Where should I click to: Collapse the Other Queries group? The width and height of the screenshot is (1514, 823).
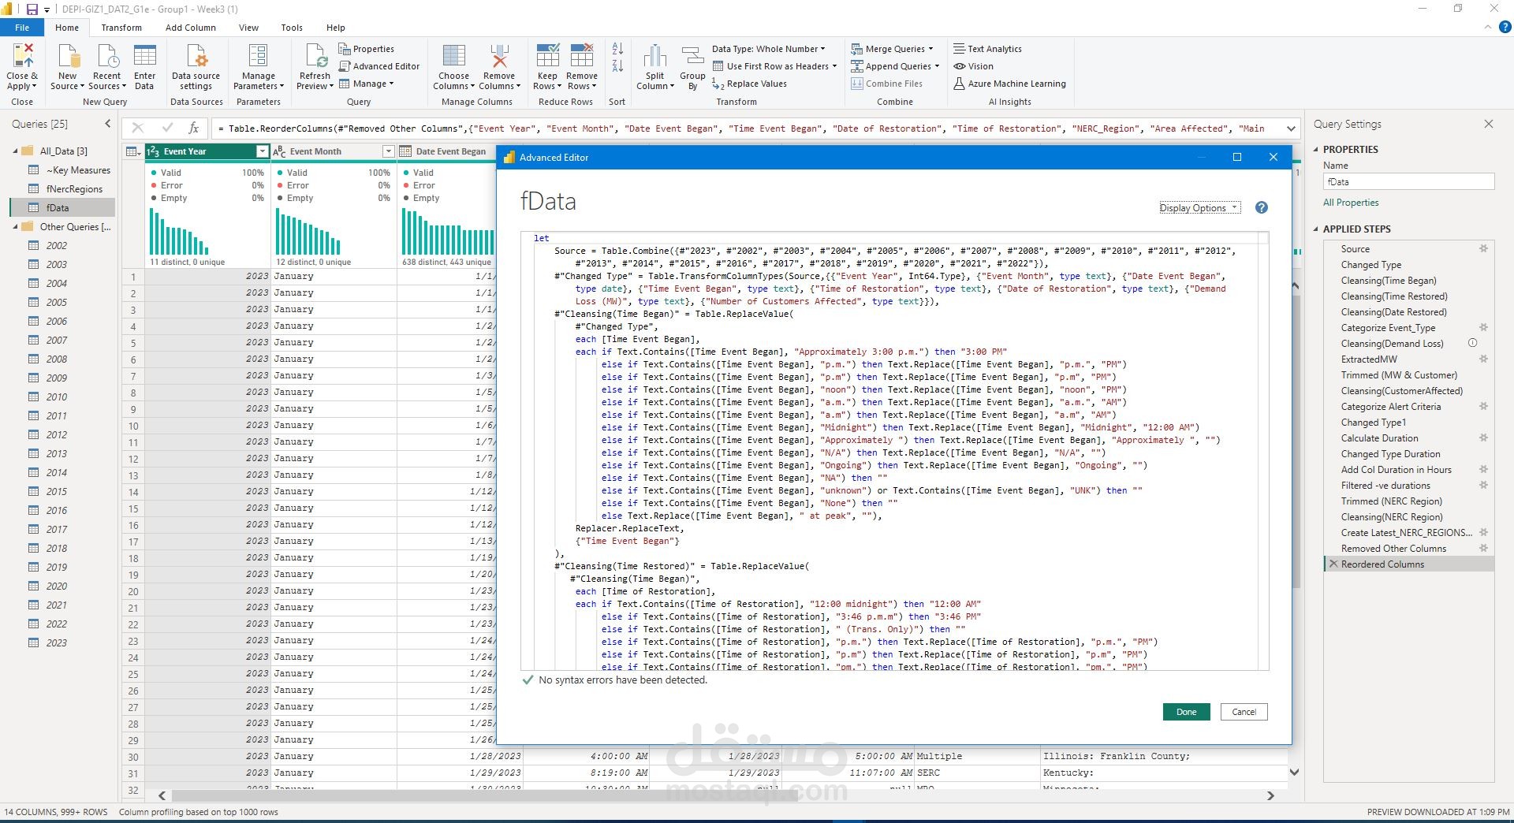click(x=15, y=226)
